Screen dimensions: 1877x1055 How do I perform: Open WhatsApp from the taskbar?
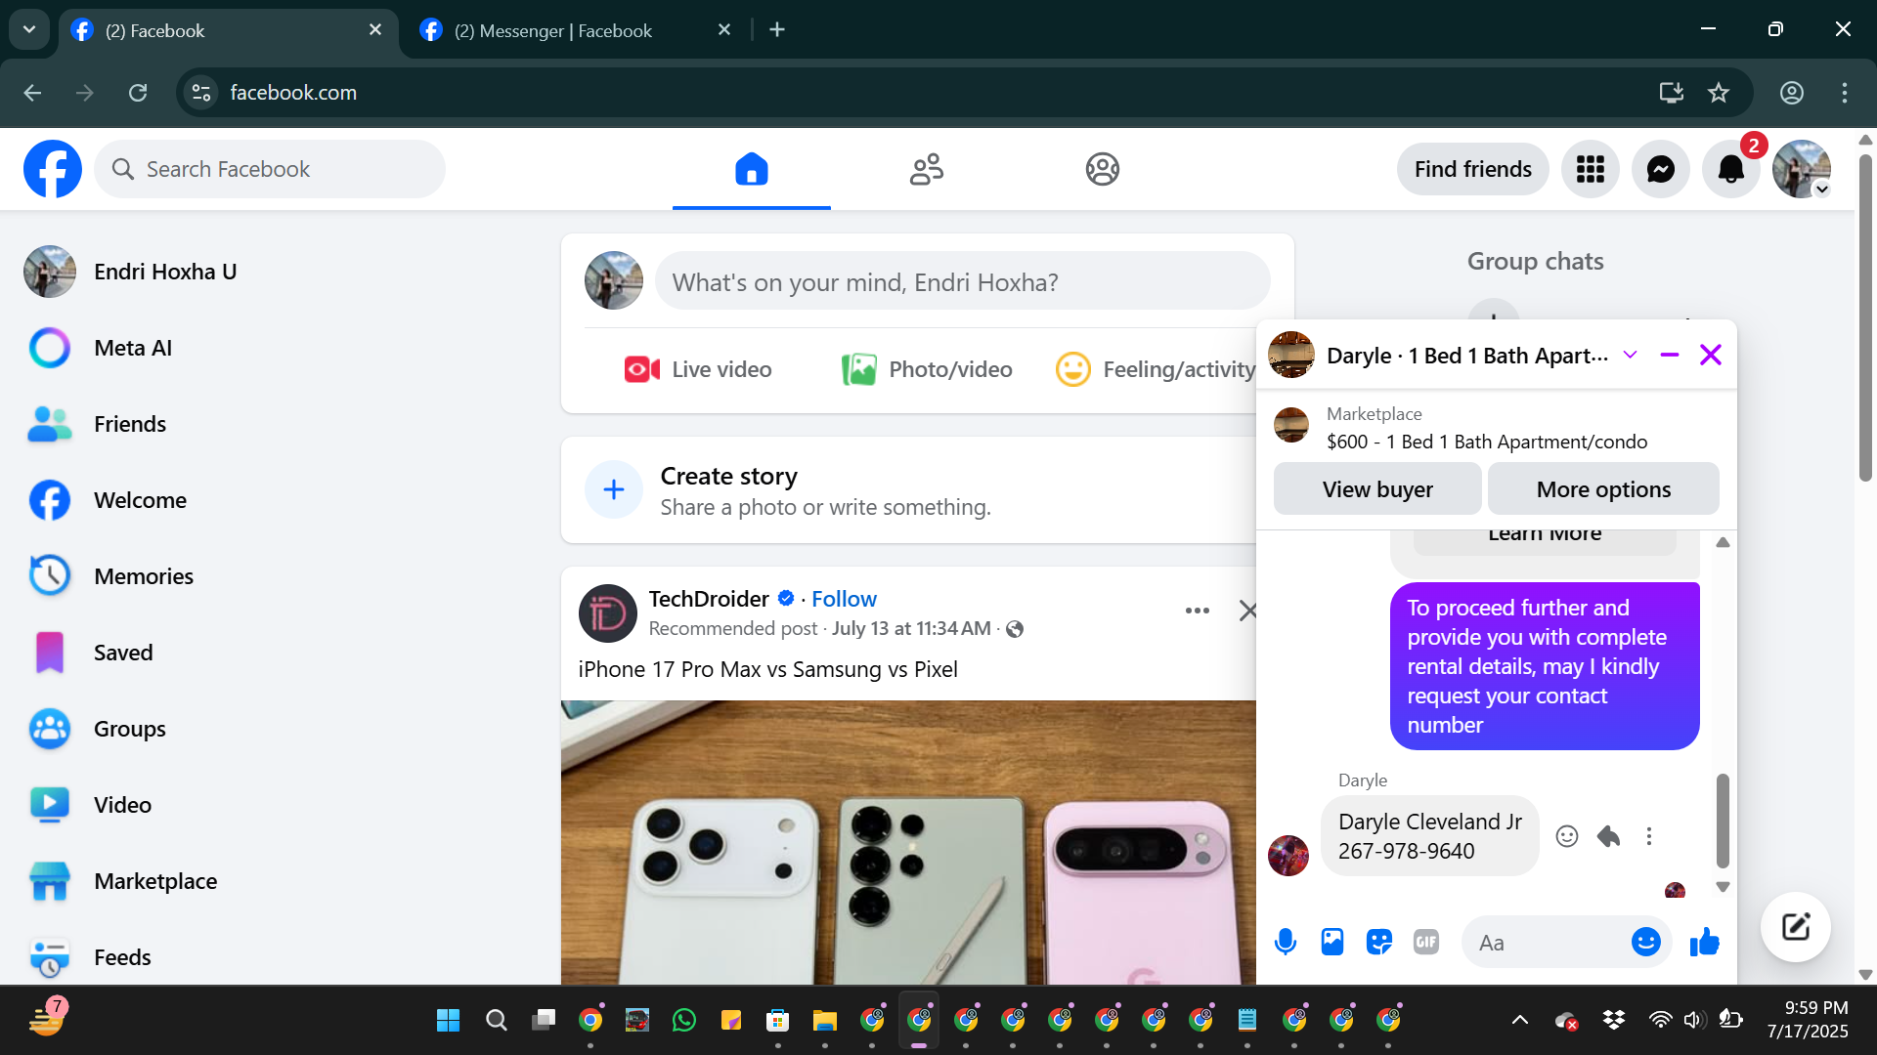[x=684, y=1021]
